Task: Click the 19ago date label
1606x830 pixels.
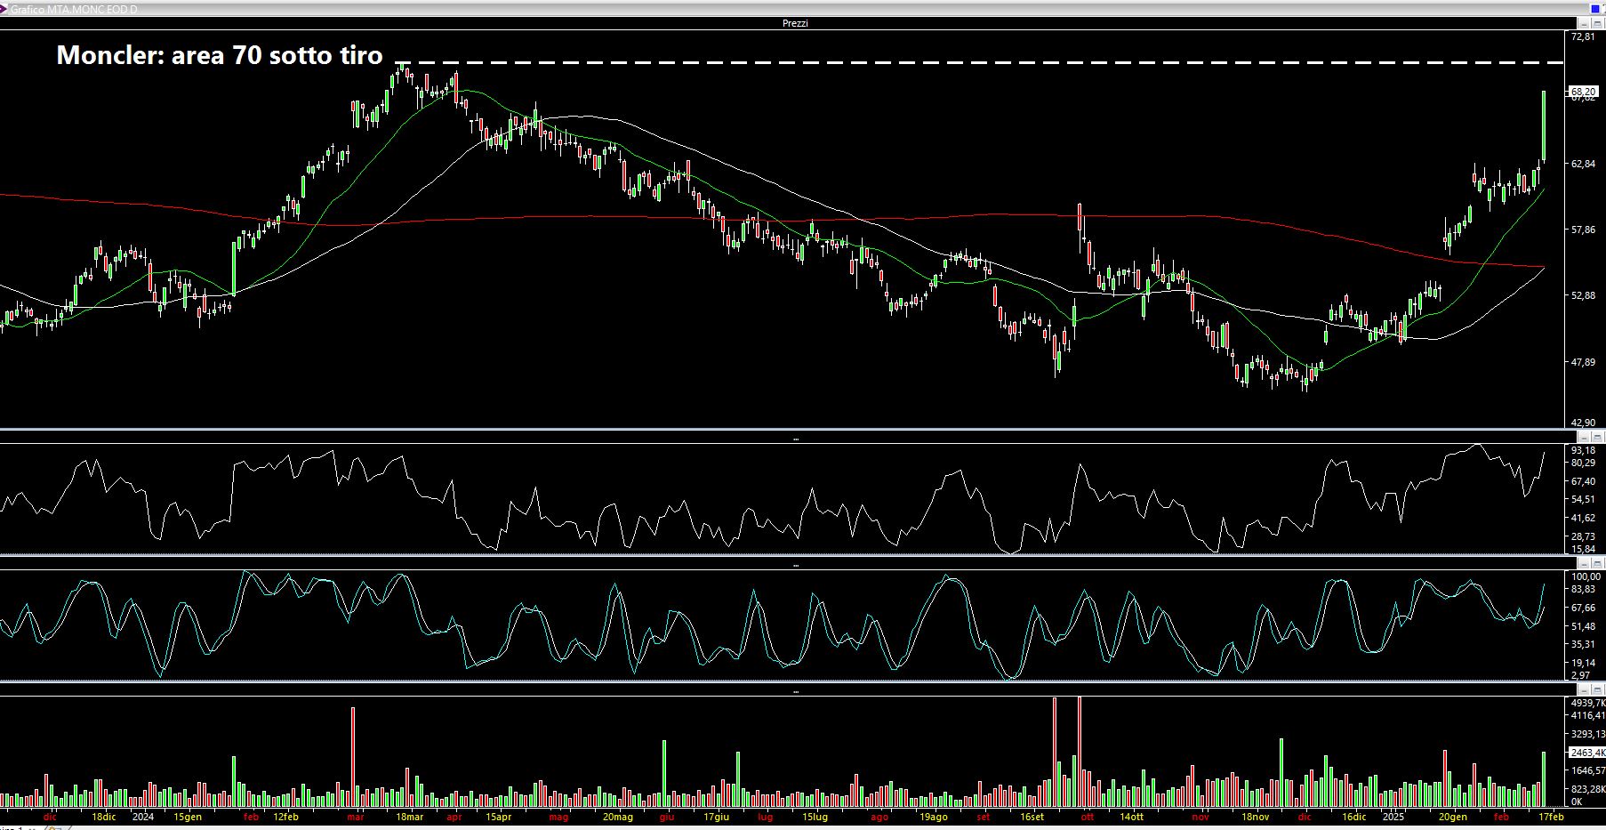Action: point(934,817)
